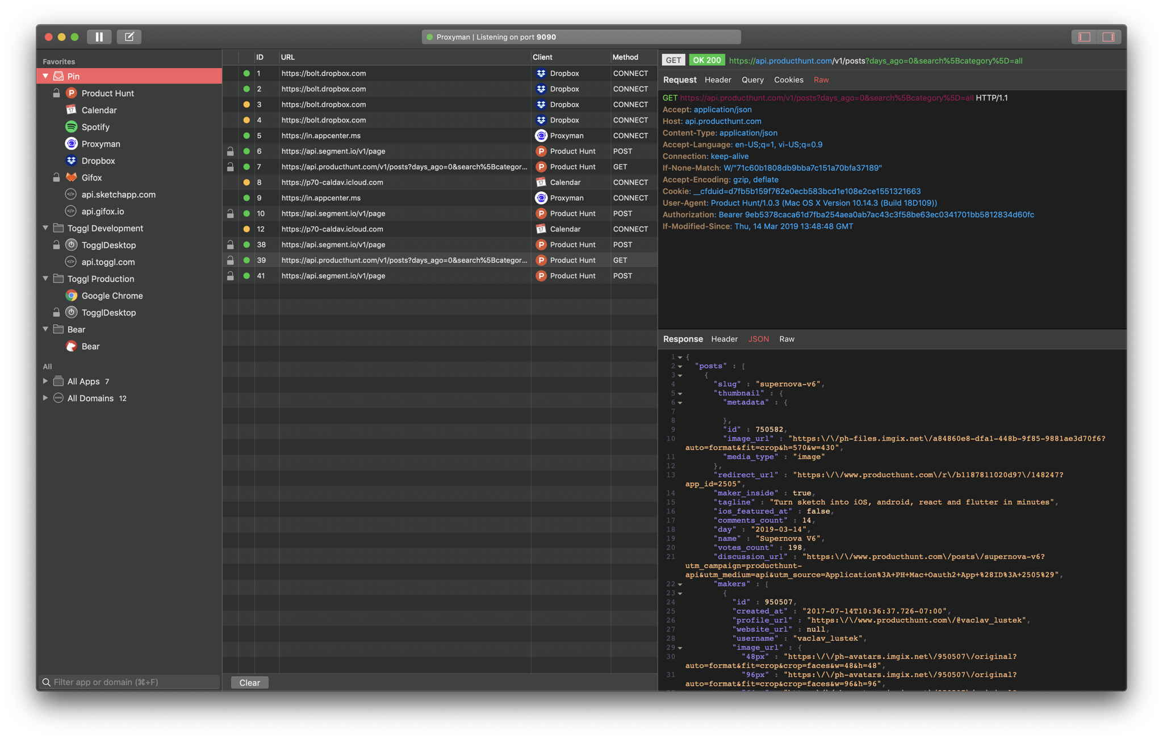Screen dimensions: 1163x739
Task: Select Product Hunt app in the Pin folder
Action: pos(107,93)
